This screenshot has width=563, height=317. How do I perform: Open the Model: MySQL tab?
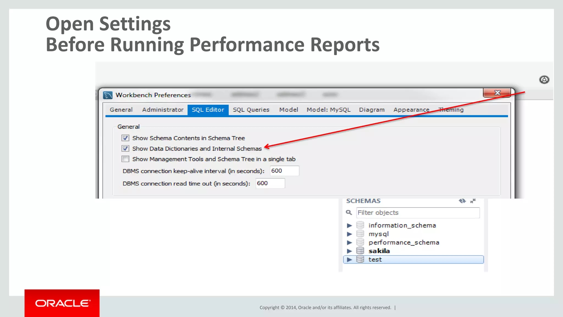click(x=329, y=110)
